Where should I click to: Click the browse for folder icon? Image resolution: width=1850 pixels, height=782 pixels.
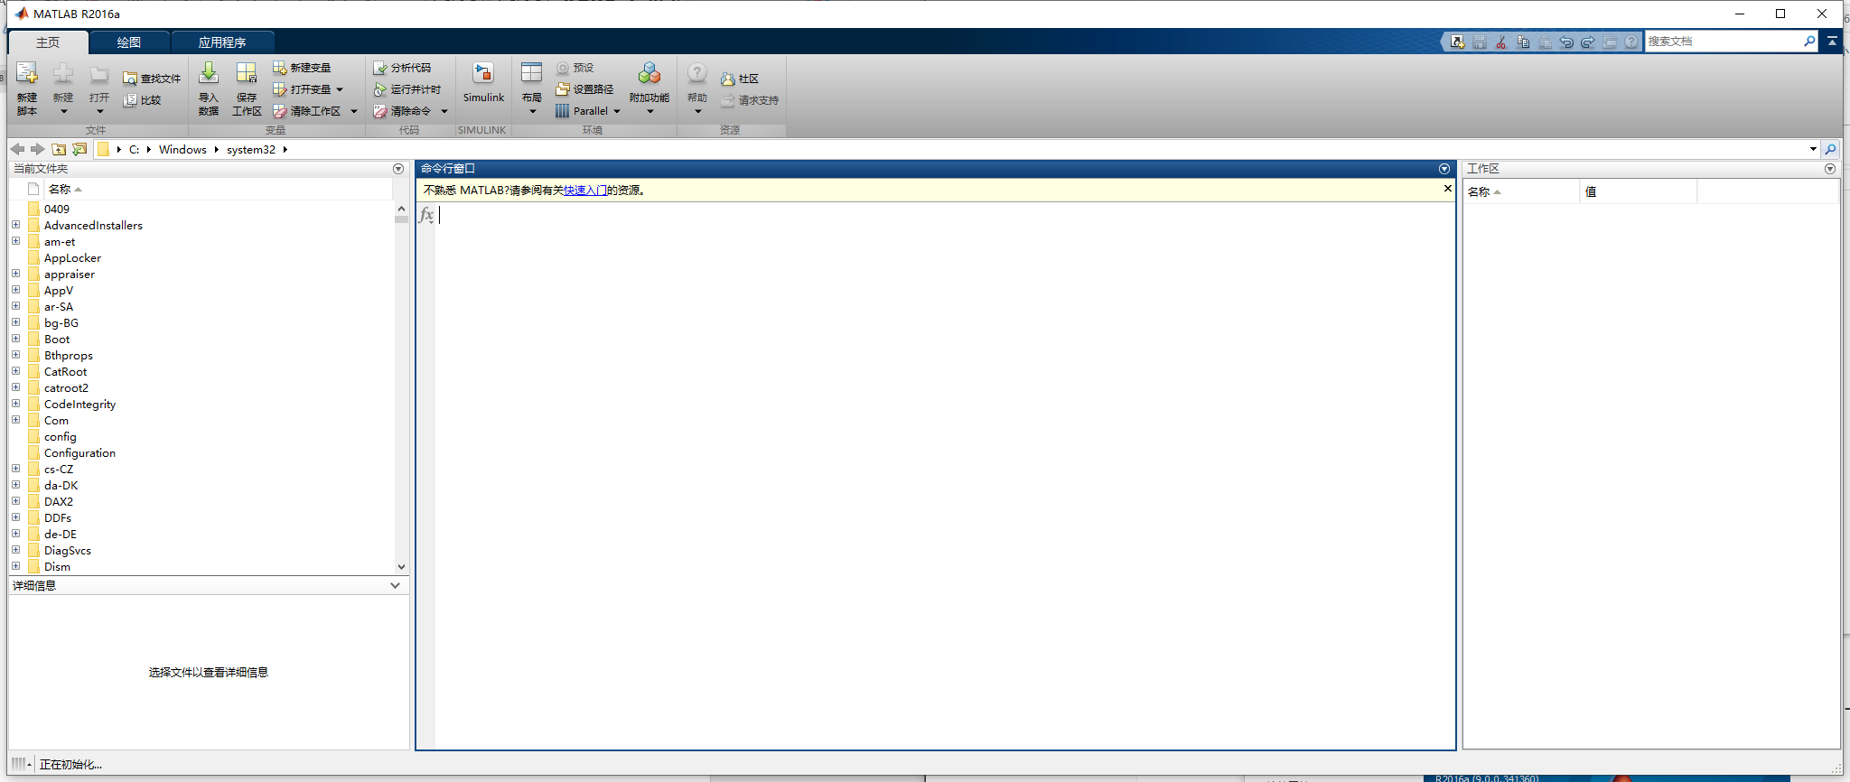coord(79,149)
